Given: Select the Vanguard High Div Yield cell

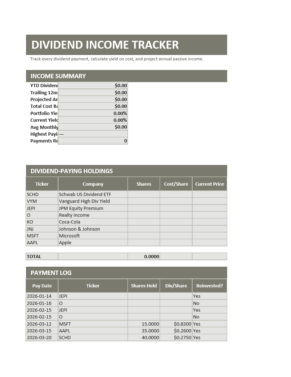Looking at the screenshot, I should click(93, 201).
